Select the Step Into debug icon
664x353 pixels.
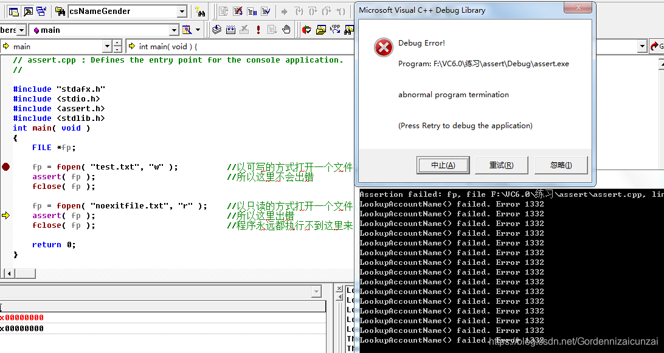tap(300, 12)
